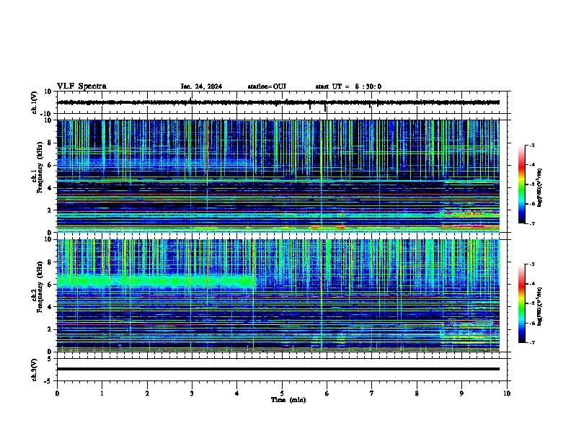Click the ch.1 voltage waveform trace
Viewport: 571px width, 441px height.
278,102
